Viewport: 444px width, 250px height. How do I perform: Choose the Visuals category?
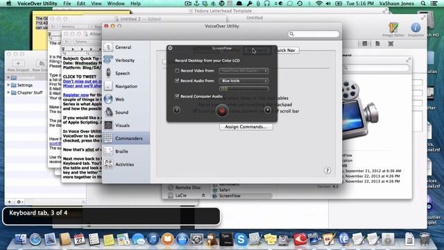pyautogui.click(x=126, y=125)
